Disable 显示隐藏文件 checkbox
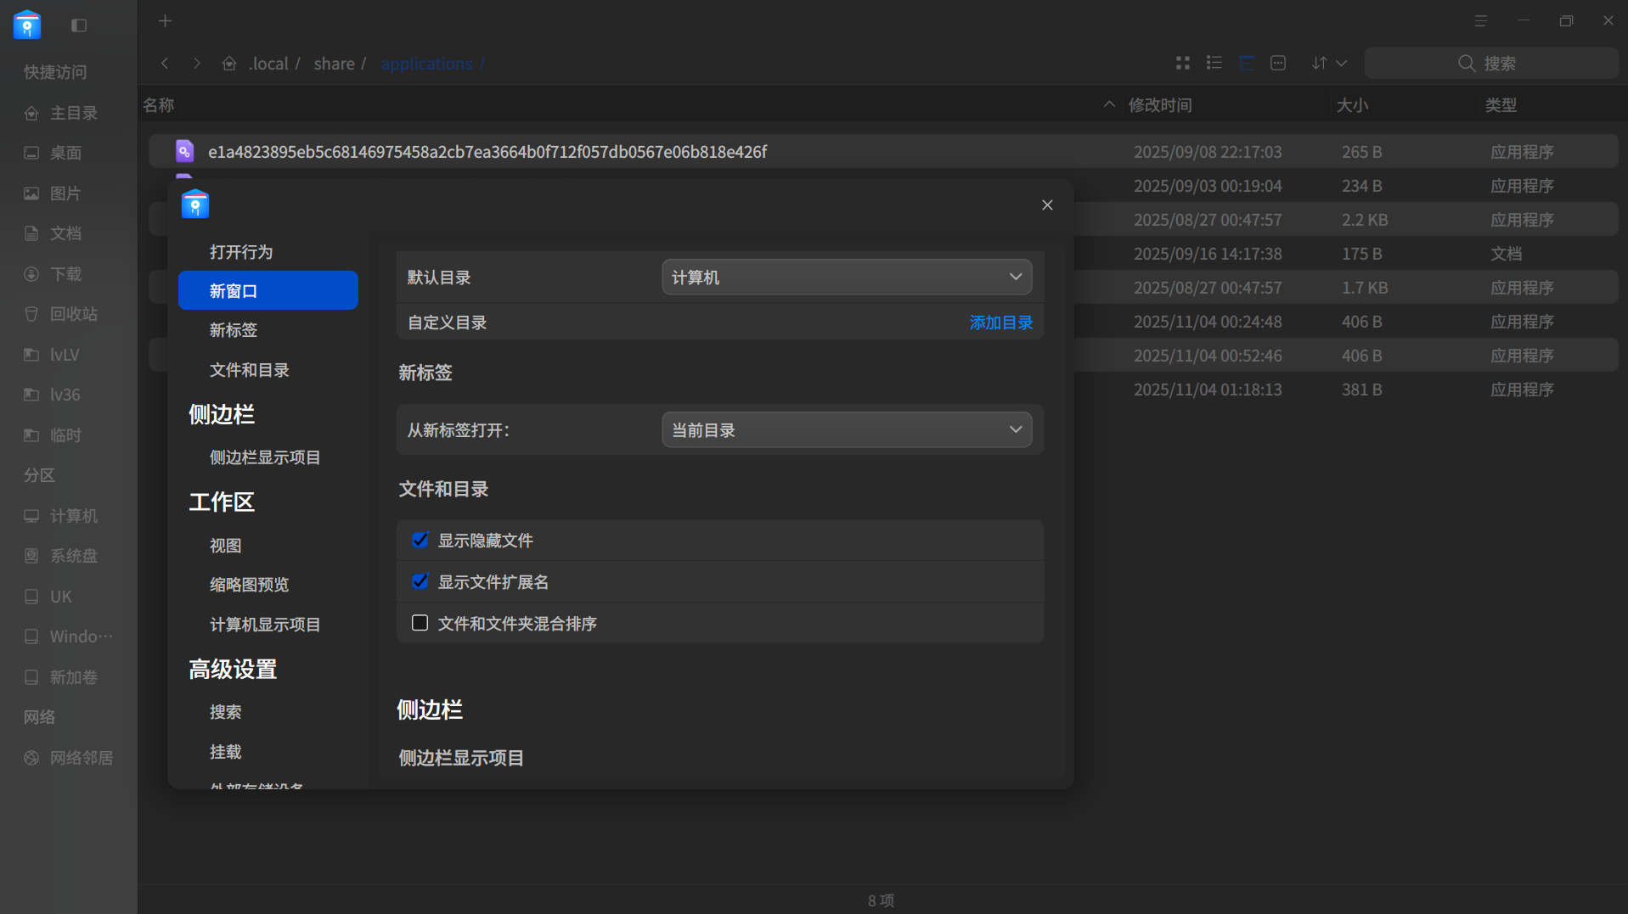The image size is (1628, 914). tap(420, 540)
